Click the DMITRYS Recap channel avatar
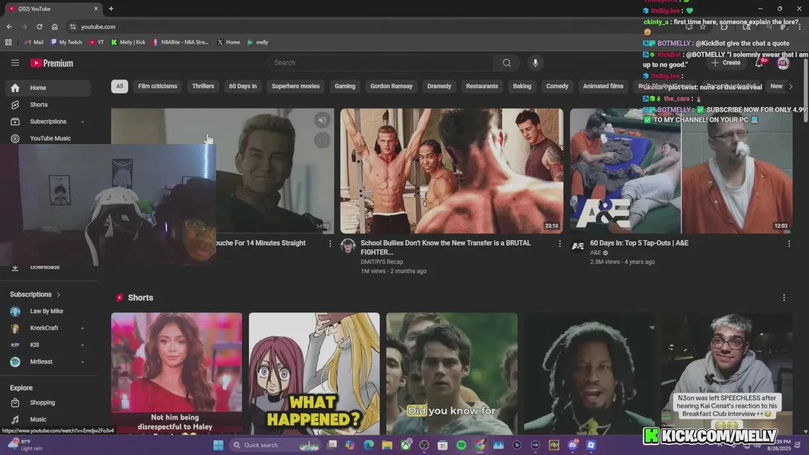This screenshot has width=809, height=455. (x=348, y=246)
